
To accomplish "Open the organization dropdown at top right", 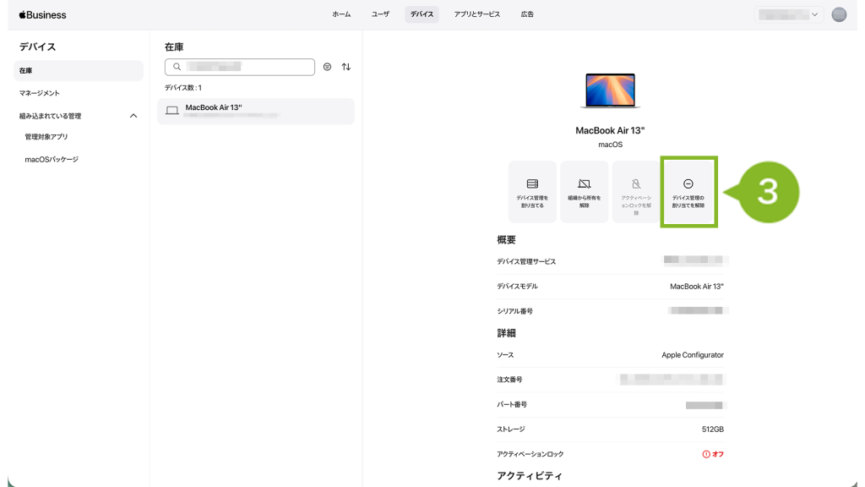I will [788, 14].
